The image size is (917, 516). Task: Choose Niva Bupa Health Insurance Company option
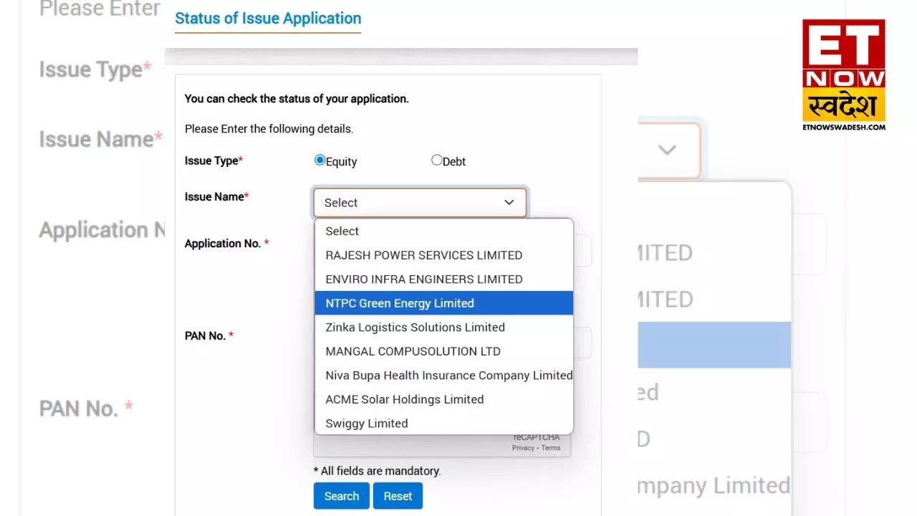coord(444,375)
